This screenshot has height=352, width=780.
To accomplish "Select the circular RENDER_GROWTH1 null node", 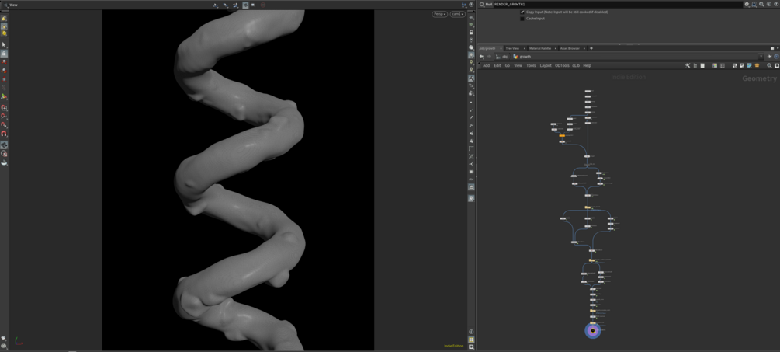I will click(592, 330).
